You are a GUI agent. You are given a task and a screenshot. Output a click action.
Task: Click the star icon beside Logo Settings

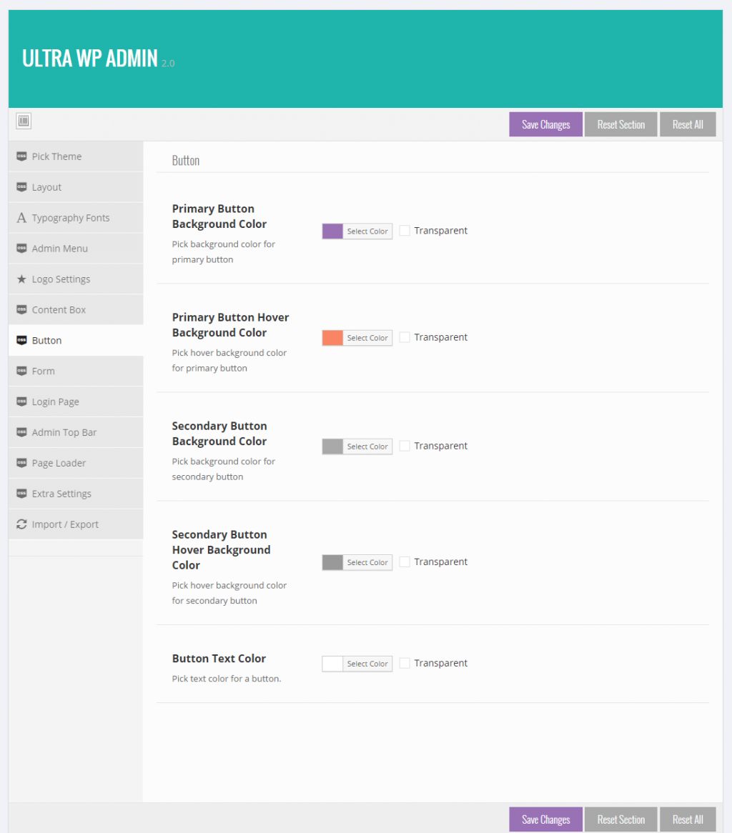point(21,279)
